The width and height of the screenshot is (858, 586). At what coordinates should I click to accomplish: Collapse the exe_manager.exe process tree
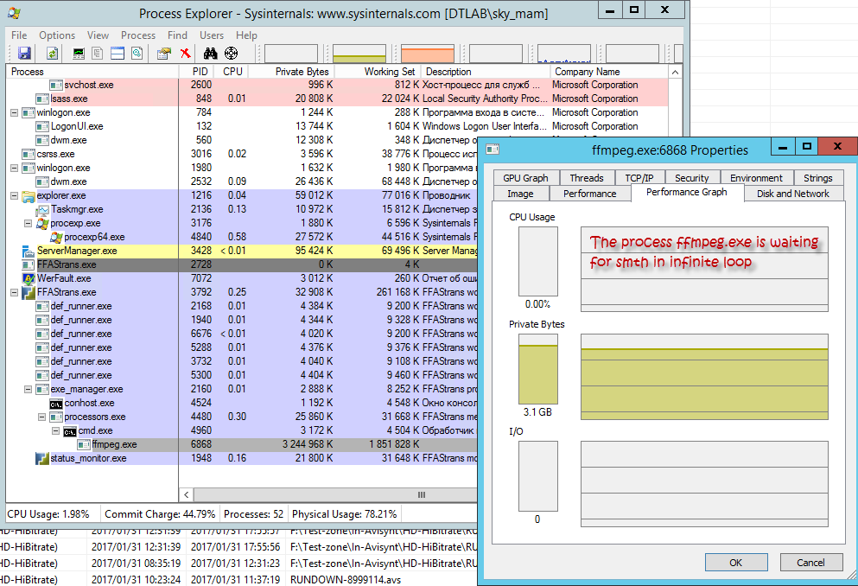28,390
